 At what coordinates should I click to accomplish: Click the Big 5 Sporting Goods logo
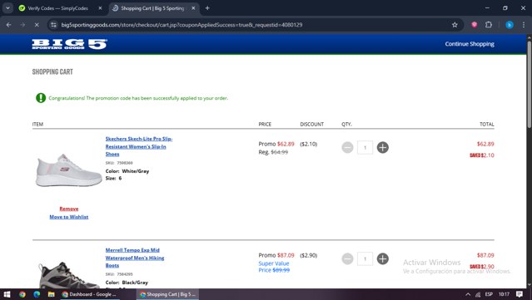(x=69, y=44)
